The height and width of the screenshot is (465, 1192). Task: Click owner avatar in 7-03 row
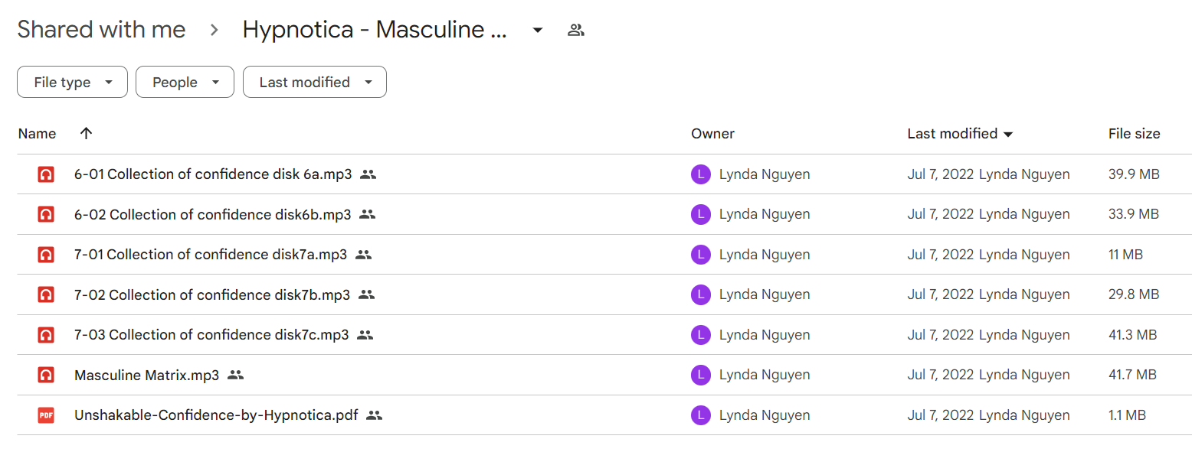(x=700, y=335)
